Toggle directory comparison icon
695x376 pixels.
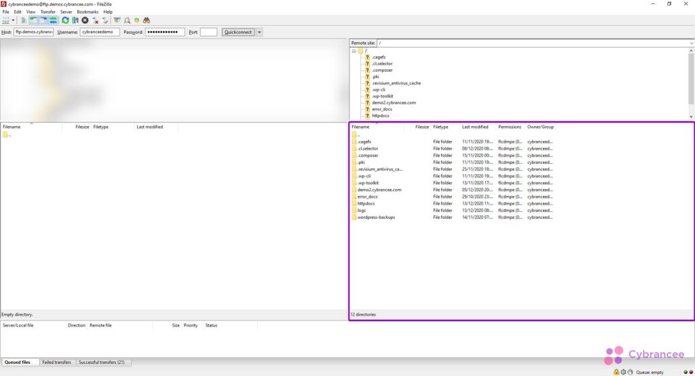coord(127,20)
